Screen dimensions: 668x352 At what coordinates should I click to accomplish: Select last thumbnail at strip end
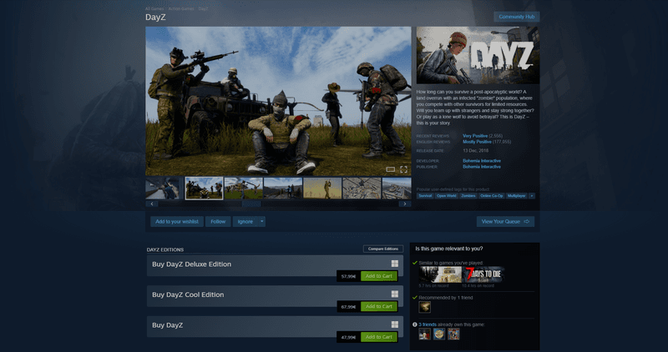coord(397,189)
